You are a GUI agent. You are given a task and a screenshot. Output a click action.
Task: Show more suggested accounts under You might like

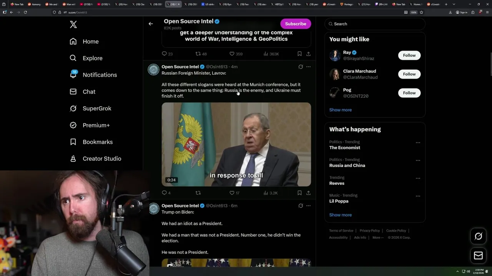point(340,110)
